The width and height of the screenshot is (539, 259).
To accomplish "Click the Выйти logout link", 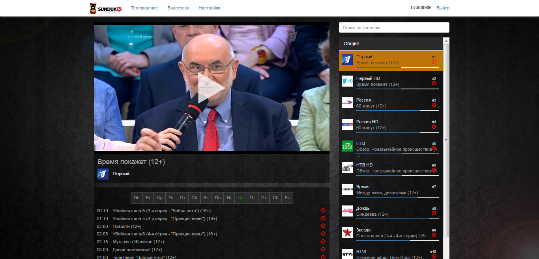I will coord(443,8).
